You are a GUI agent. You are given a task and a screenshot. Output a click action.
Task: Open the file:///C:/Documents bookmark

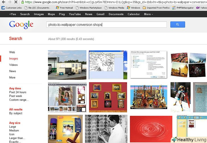tap(38, 8)
